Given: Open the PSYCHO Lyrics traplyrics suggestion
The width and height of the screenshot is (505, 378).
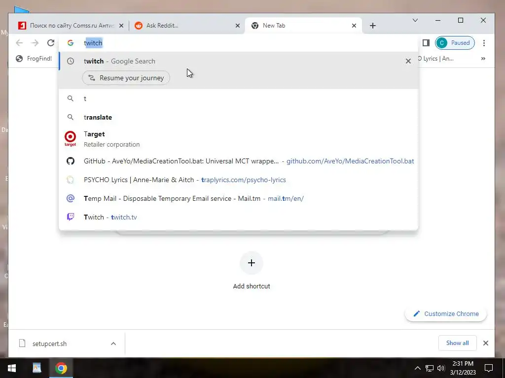Looking at the screenshot, I should pos(238,180).
